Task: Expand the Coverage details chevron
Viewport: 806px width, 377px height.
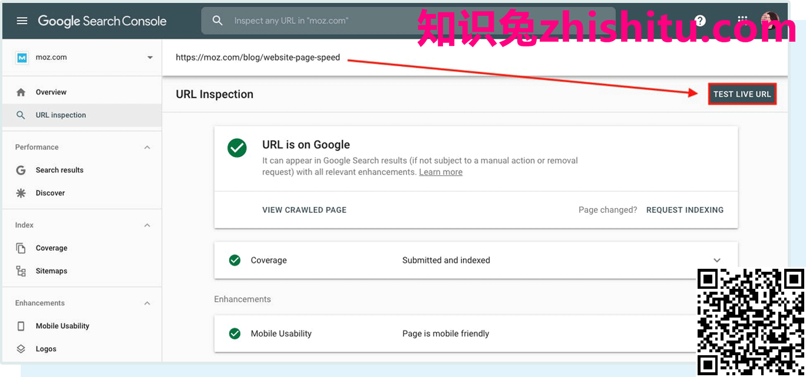Action: (x=717, y=260)
